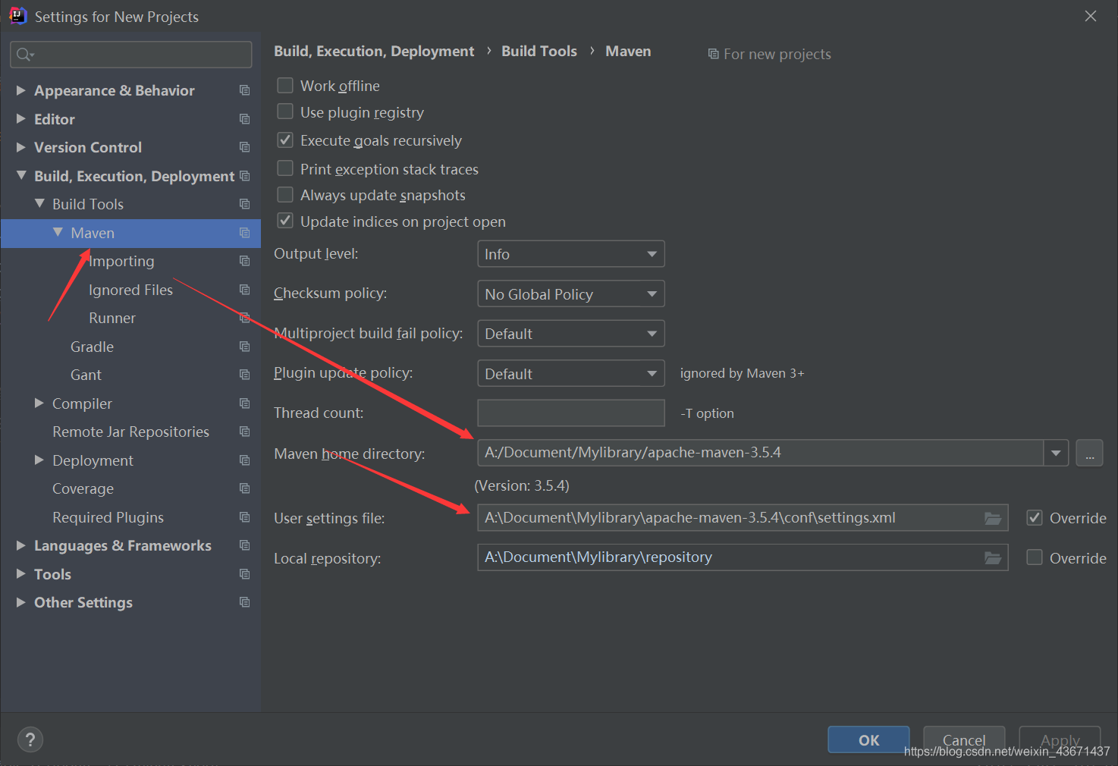Select Ignored Files settings page
Image resolution: width=1118 pixels, height=766 pixels.
tap(130, 290)
